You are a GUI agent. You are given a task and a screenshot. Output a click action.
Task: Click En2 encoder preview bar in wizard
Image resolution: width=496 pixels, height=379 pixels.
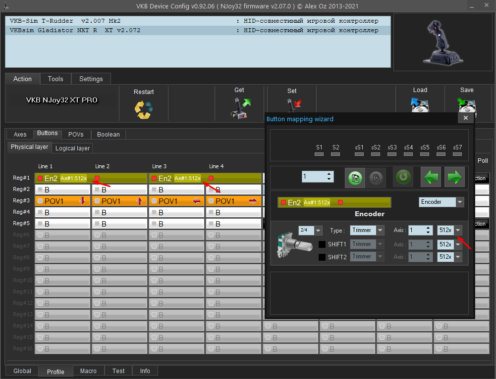tap(334, 202)
